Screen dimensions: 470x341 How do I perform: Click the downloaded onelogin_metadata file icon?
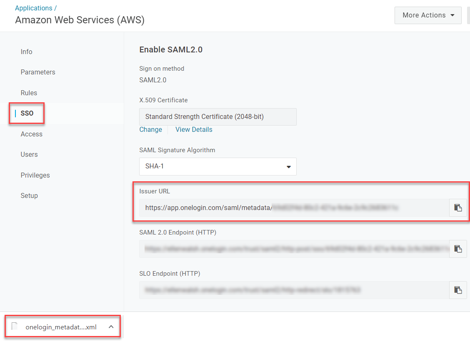(15, 326)
